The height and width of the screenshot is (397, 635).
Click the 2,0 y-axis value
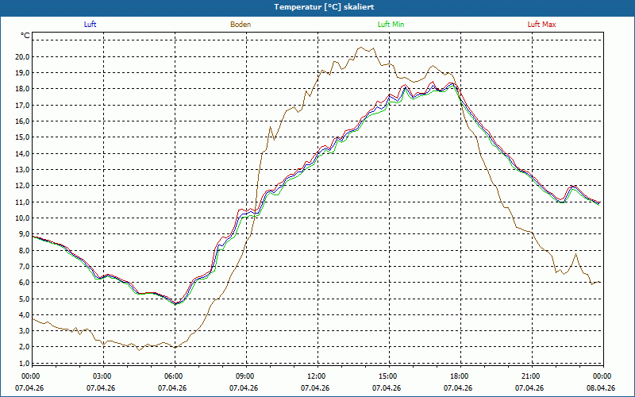point(24,347)
